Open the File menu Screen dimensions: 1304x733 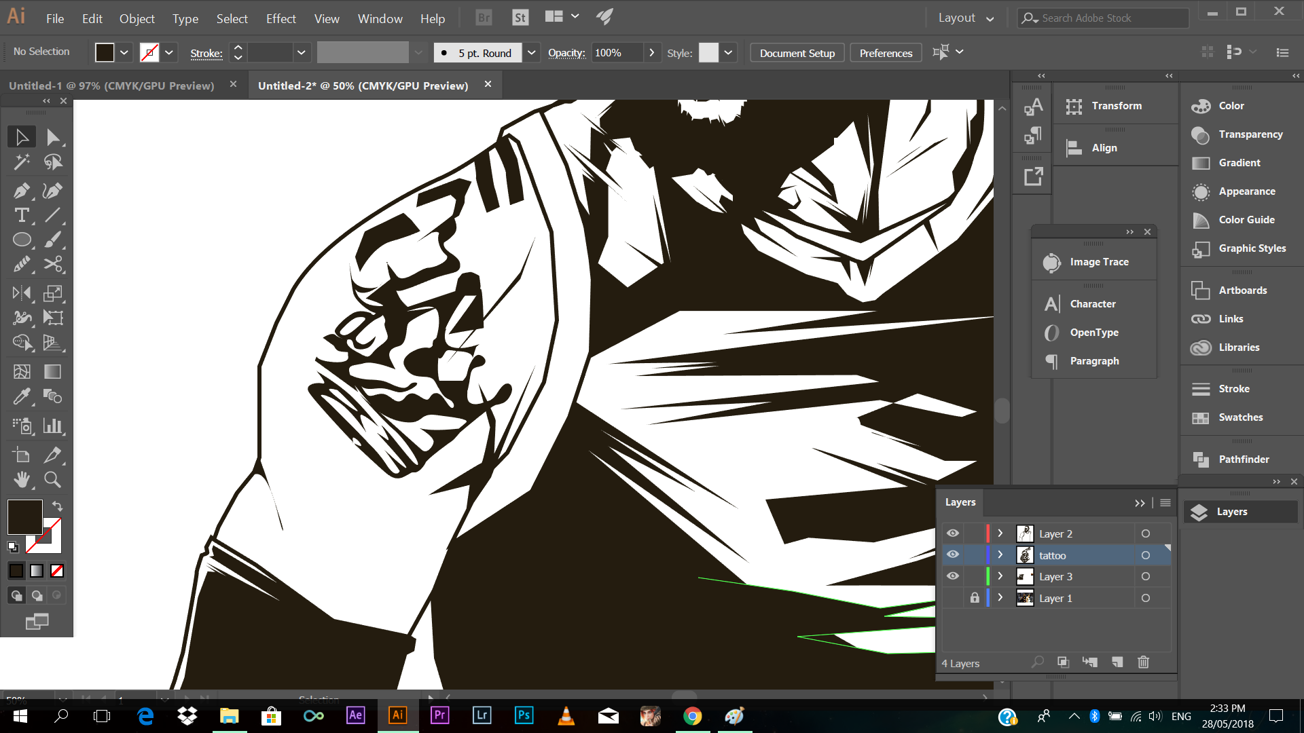tap(55, 18)
